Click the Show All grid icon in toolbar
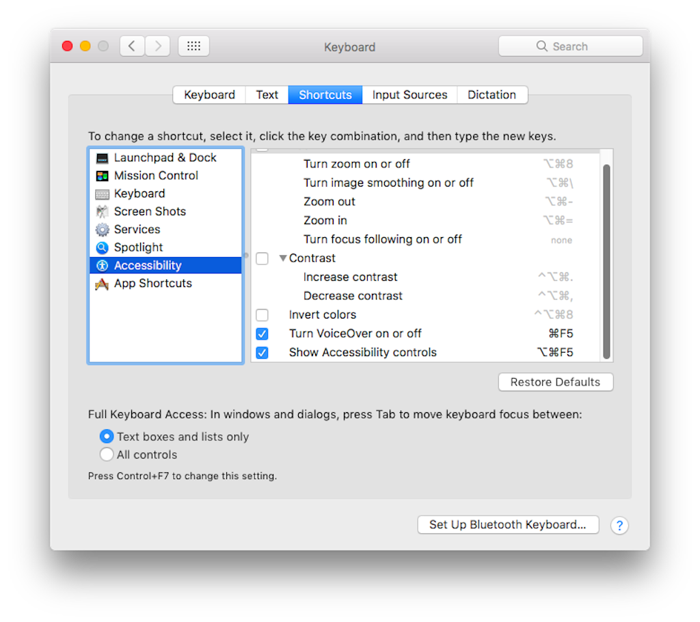This screenshot has width=700, height=622. click(193, 46)
